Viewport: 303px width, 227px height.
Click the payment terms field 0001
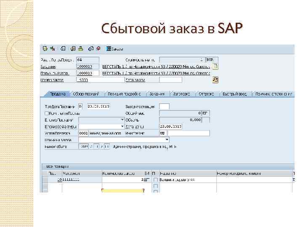click(x=83, y=133)
